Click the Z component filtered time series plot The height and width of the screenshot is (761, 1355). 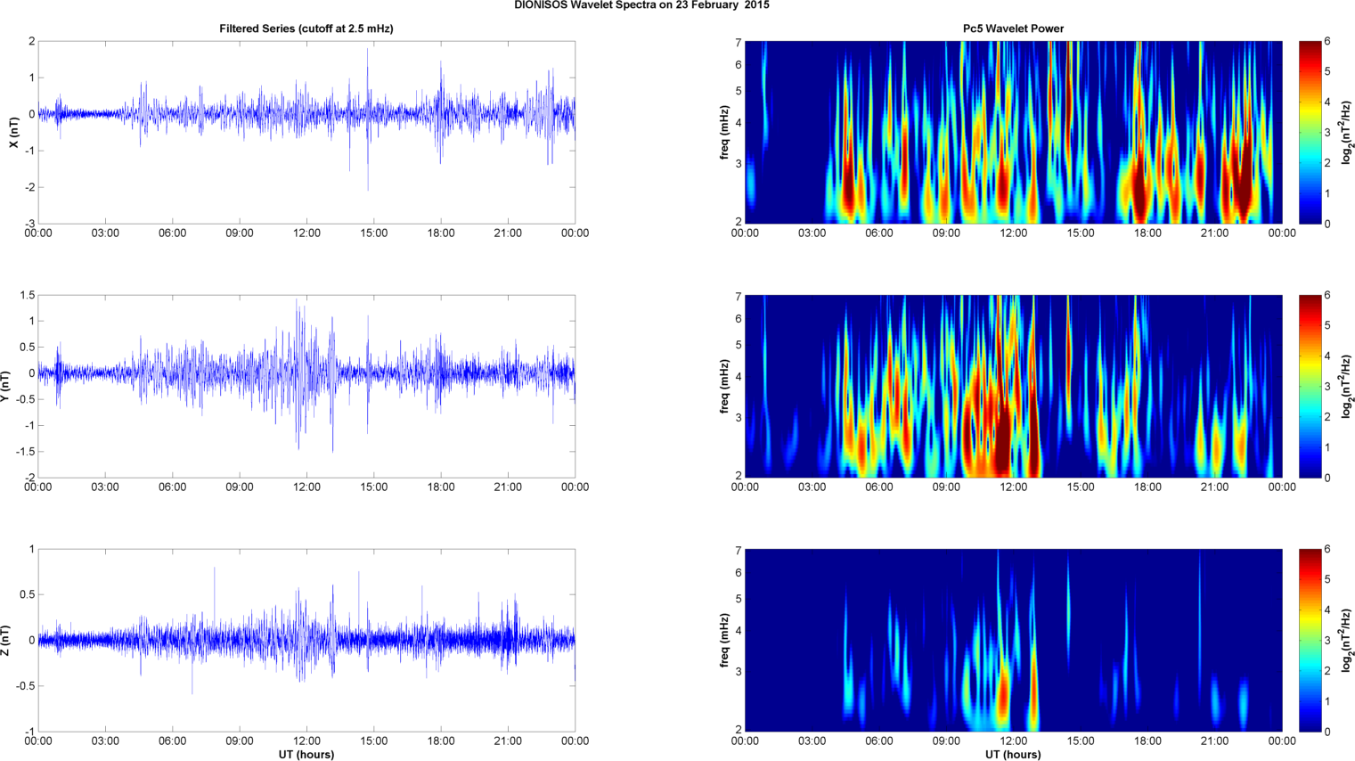pos(306,640)
